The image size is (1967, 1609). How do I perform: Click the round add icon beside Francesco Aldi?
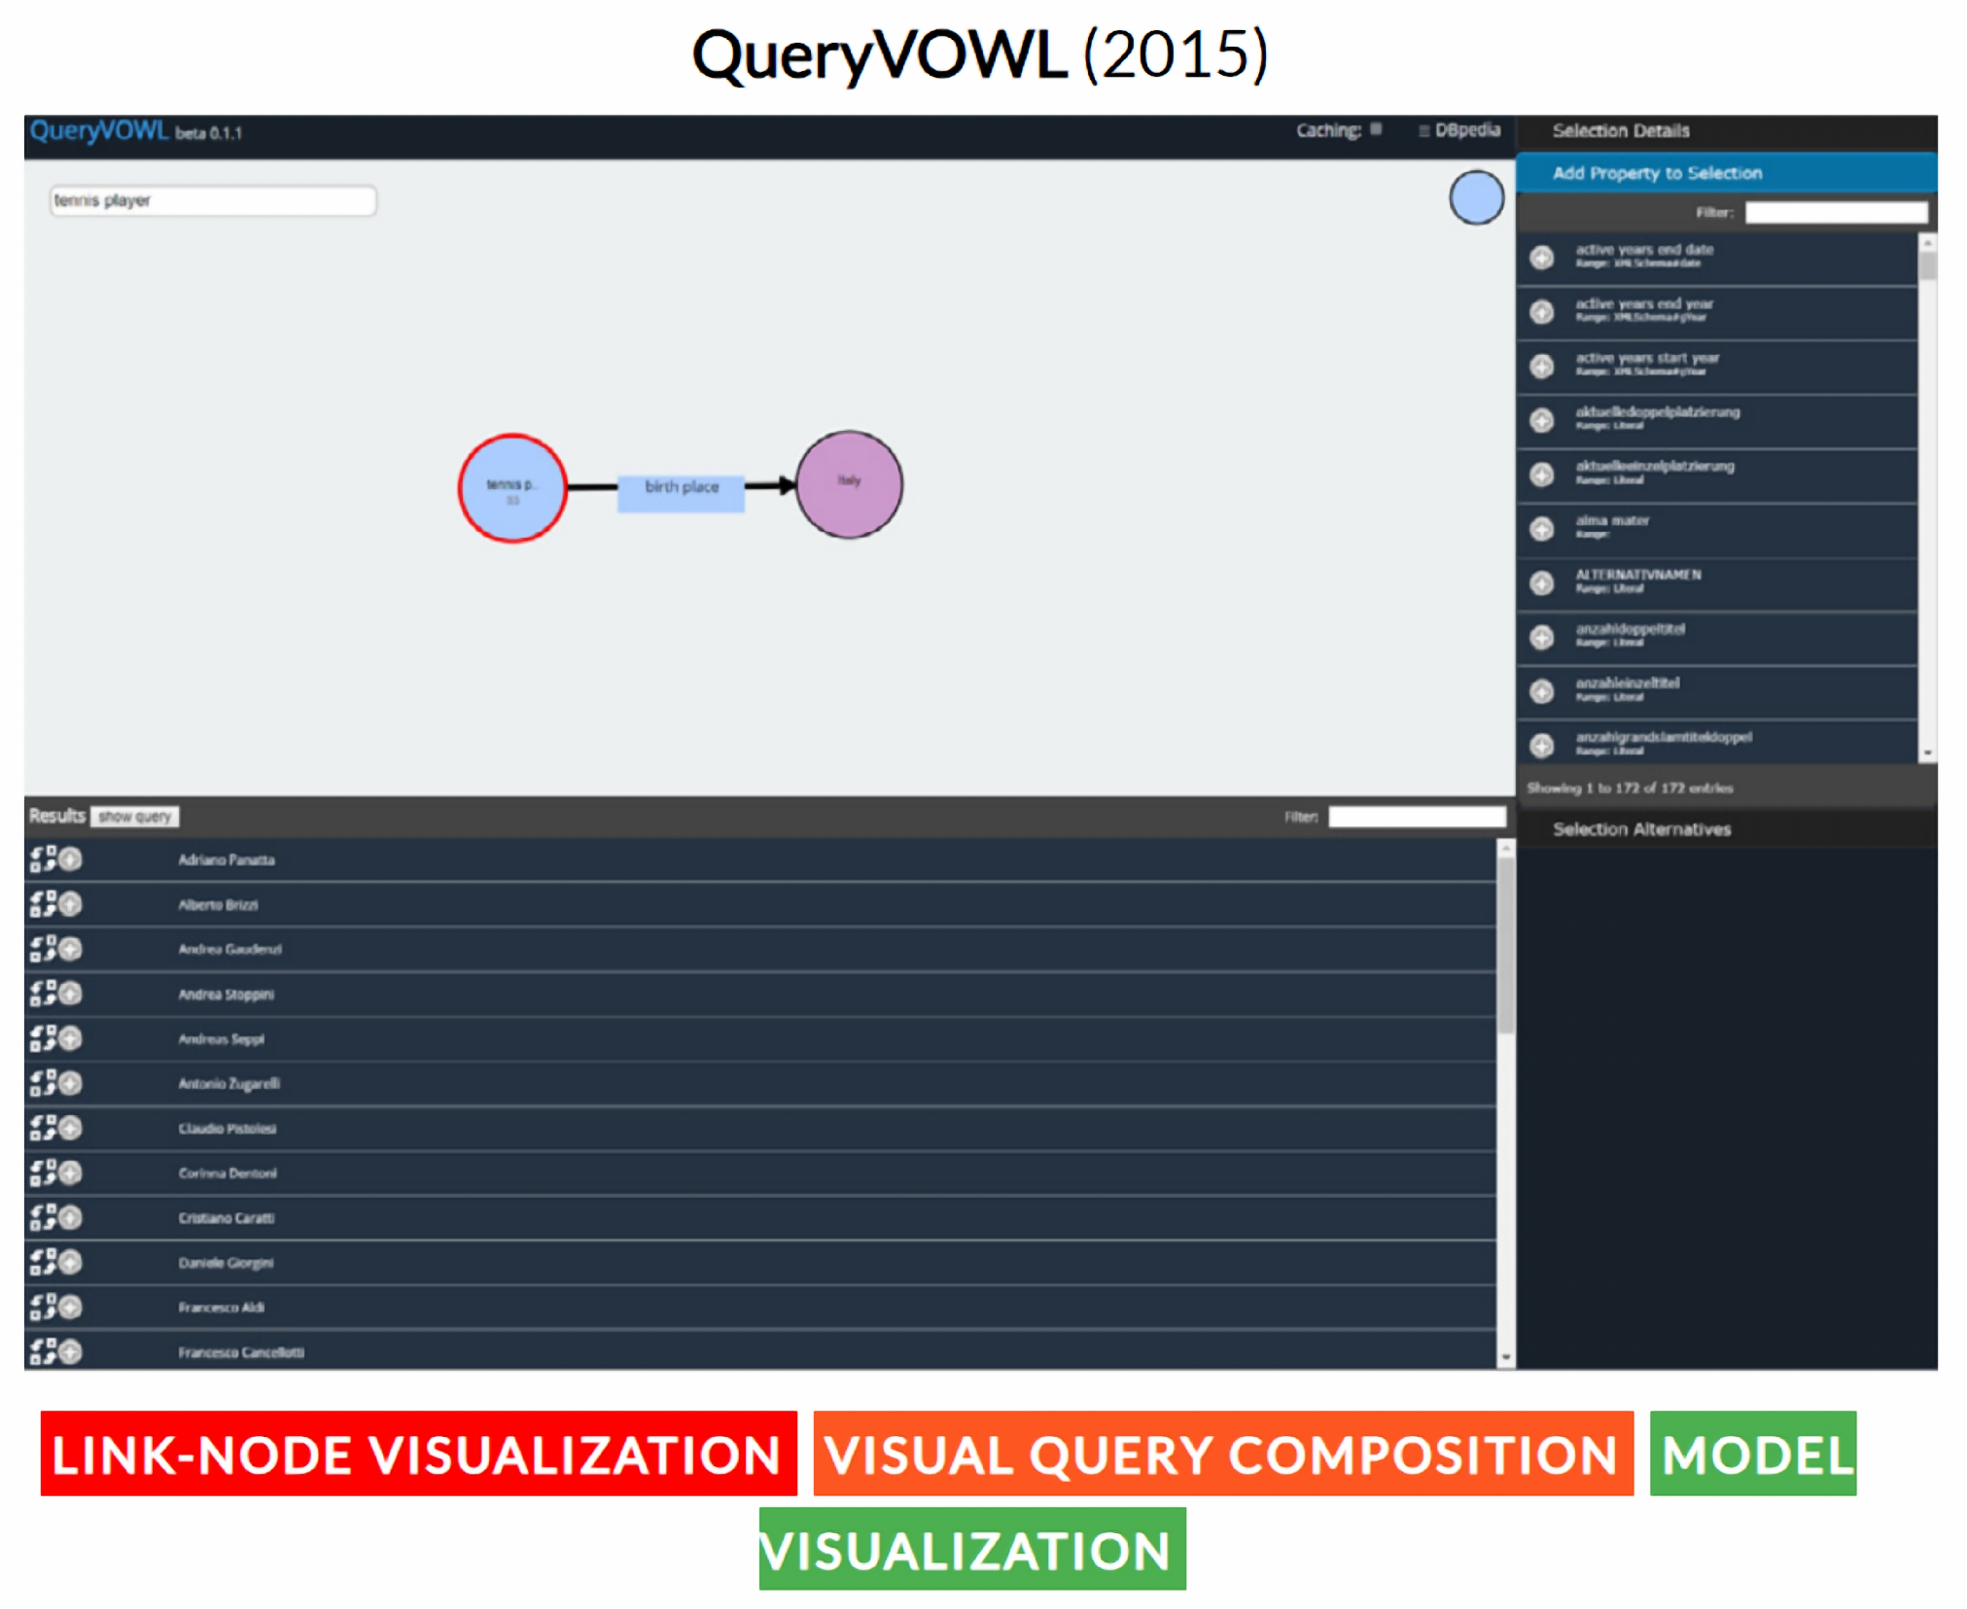click(70, 1307)
